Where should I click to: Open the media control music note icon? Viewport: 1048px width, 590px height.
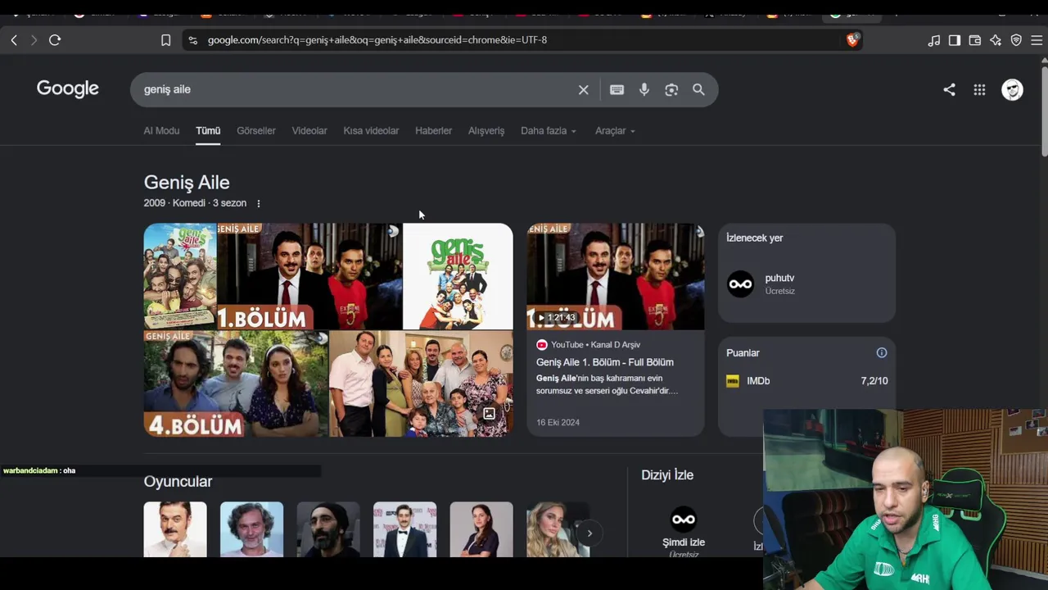(934, 40)
